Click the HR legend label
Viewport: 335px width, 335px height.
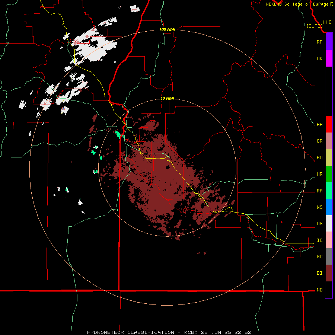319,174
